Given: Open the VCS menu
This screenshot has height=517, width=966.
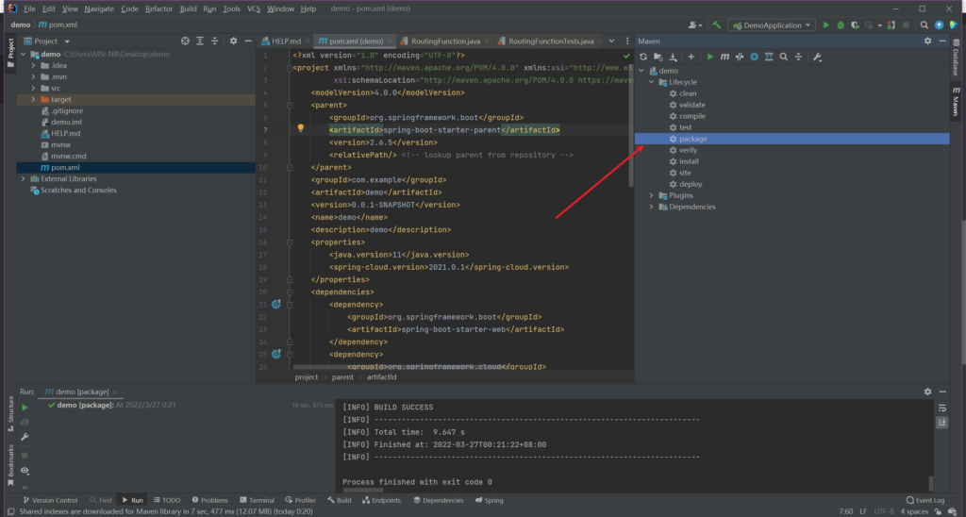Looking at the screenshot, I should pos(253,8).
